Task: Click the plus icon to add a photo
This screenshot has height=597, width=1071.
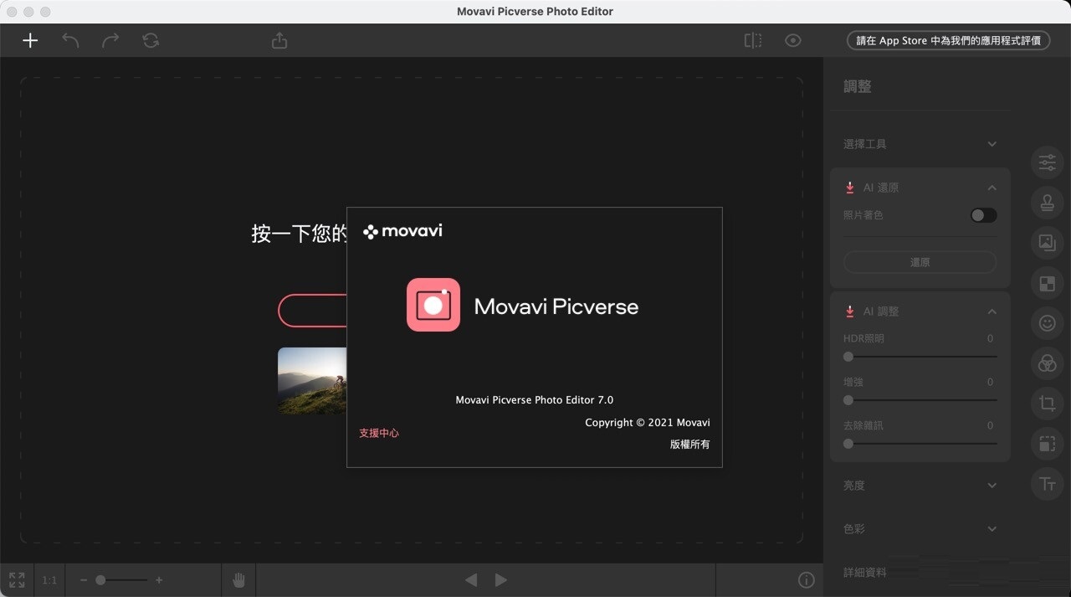Action: pos(30,40)
